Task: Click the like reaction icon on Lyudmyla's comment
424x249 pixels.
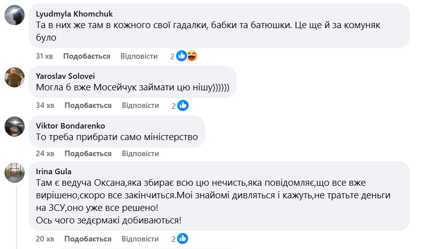Action: point(181,56)
